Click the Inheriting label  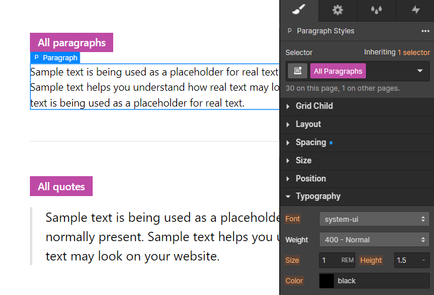(x=380, y=52)
